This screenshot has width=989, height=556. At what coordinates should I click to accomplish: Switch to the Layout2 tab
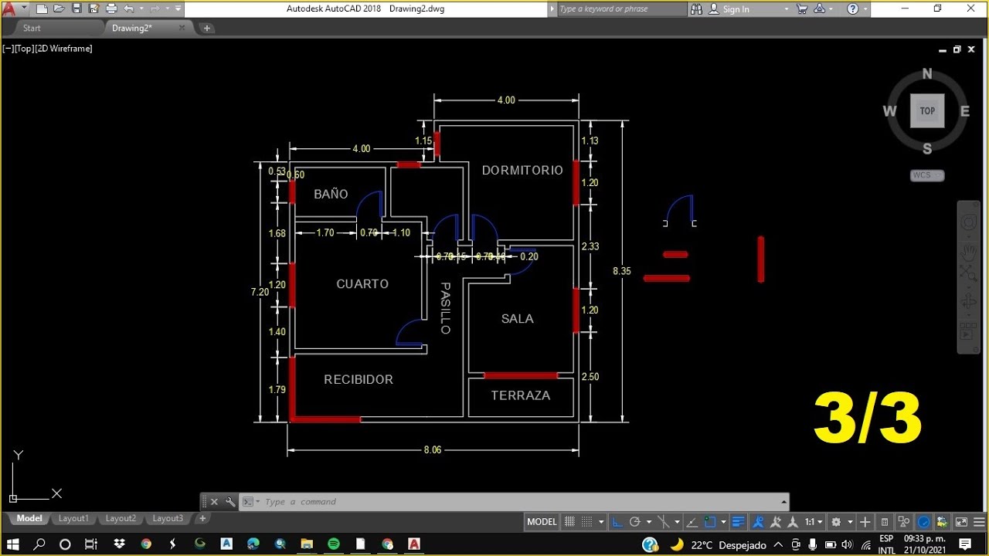click(x=121, y=519)
